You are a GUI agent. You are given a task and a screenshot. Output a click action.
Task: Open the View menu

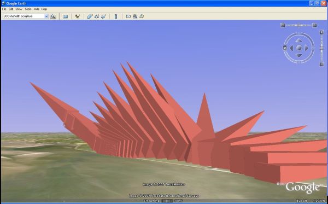coord(19,9)
